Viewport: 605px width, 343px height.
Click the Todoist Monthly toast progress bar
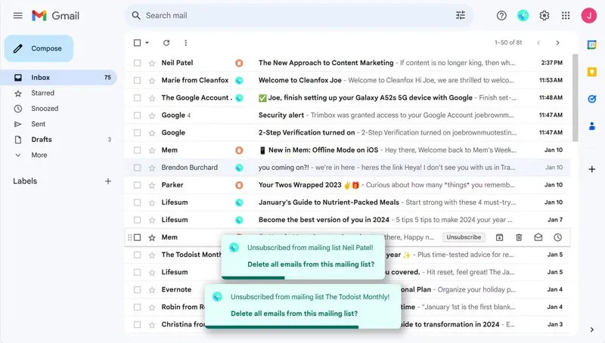click(282, 327)
